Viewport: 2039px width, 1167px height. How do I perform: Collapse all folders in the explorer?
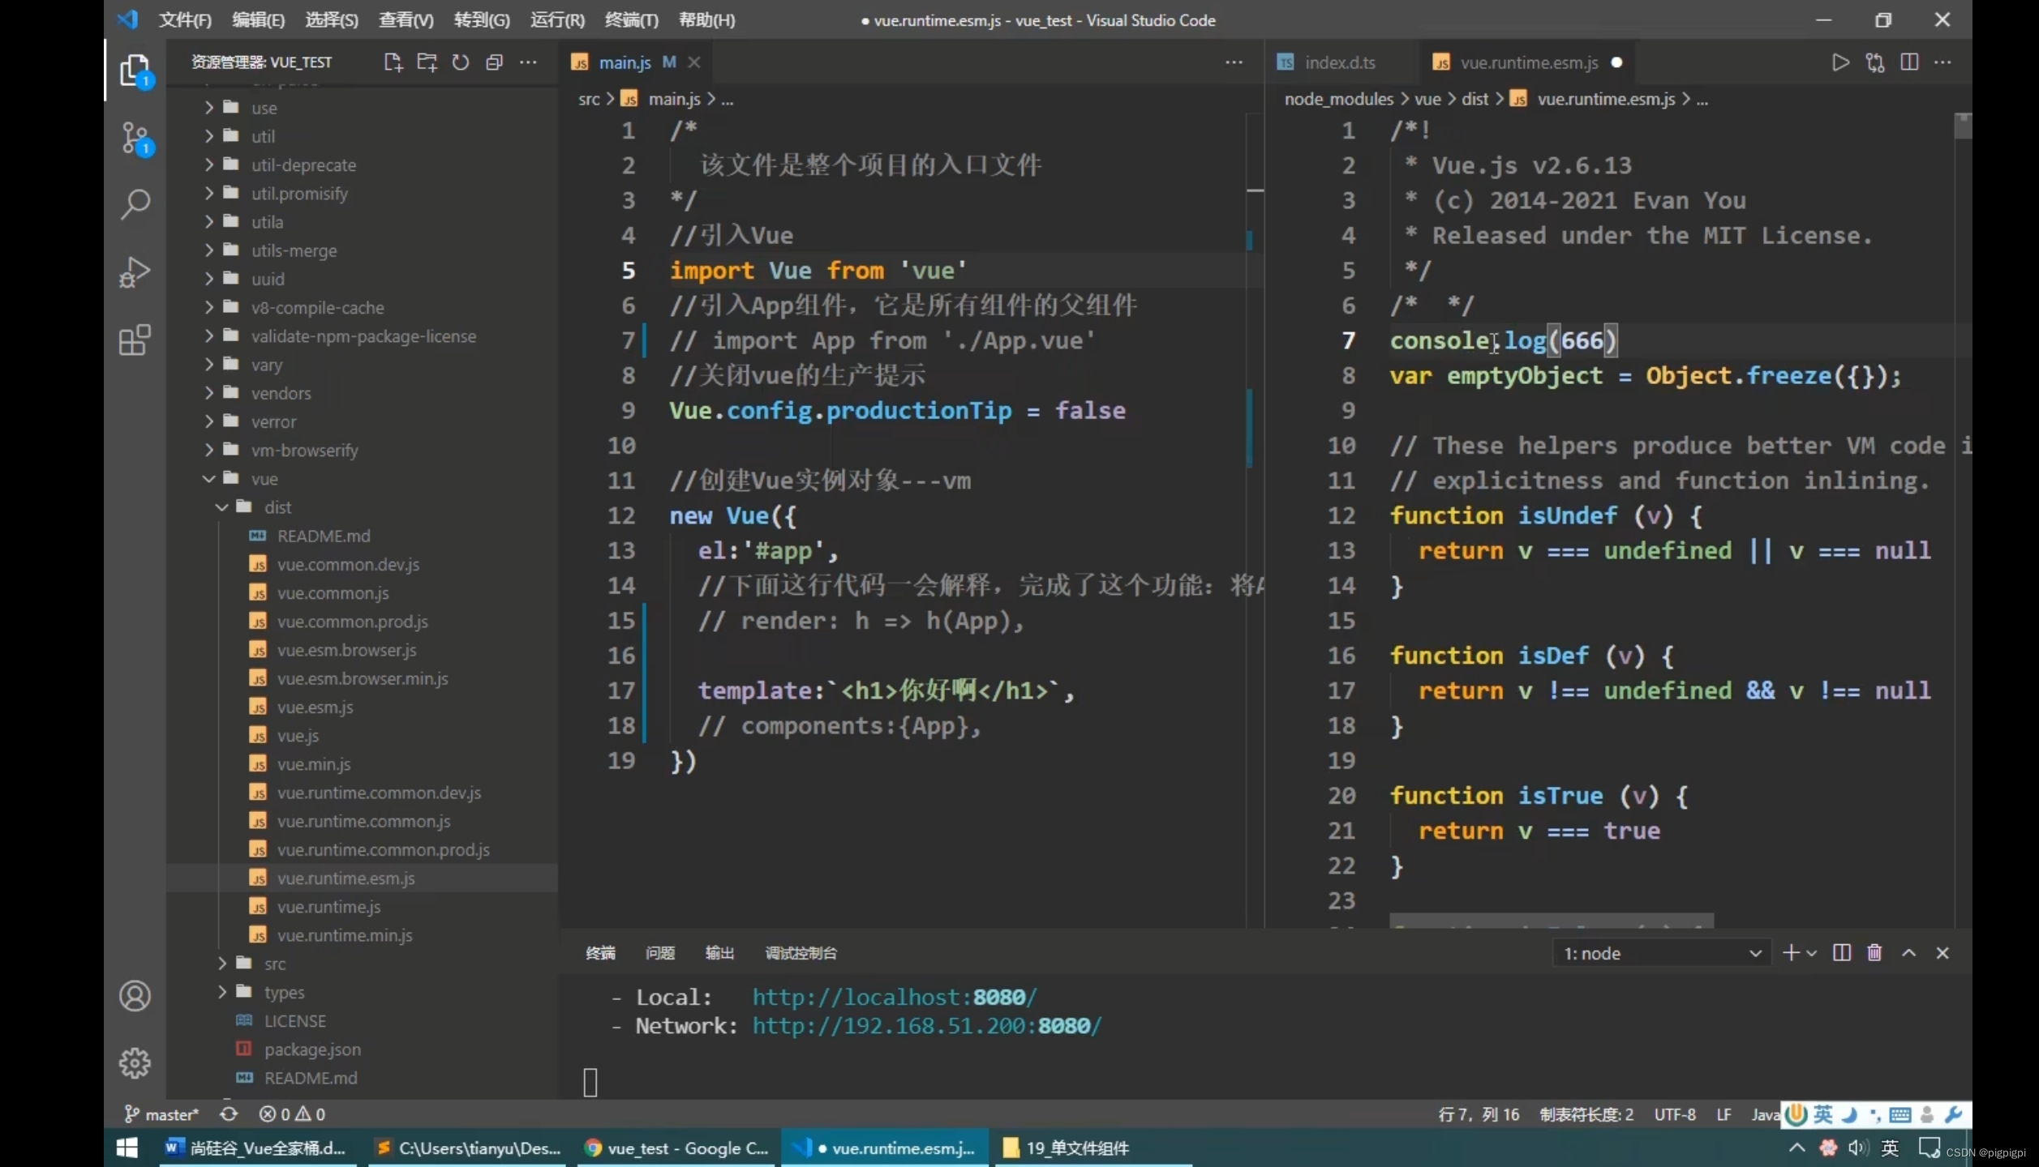click(495, 62)
